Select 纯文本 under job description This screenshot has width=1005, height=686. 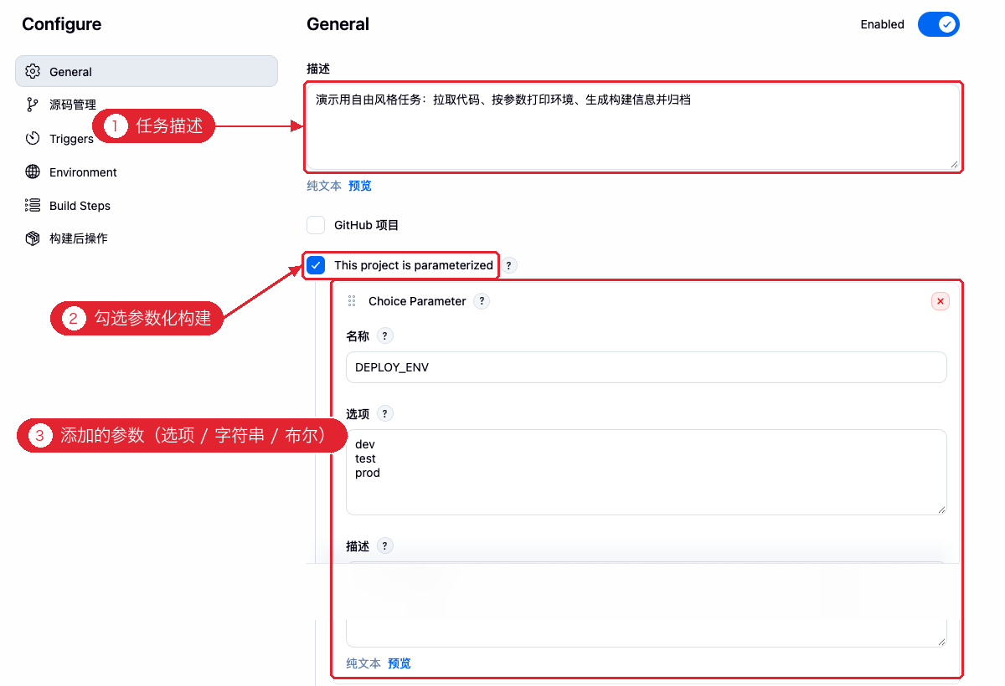[x=324, y=186]
